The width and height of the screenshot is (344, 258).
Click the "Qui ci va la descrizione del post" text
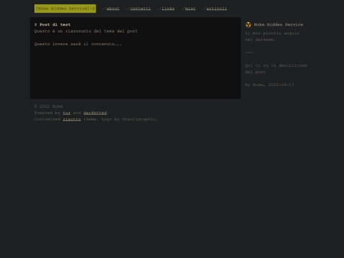276,69
